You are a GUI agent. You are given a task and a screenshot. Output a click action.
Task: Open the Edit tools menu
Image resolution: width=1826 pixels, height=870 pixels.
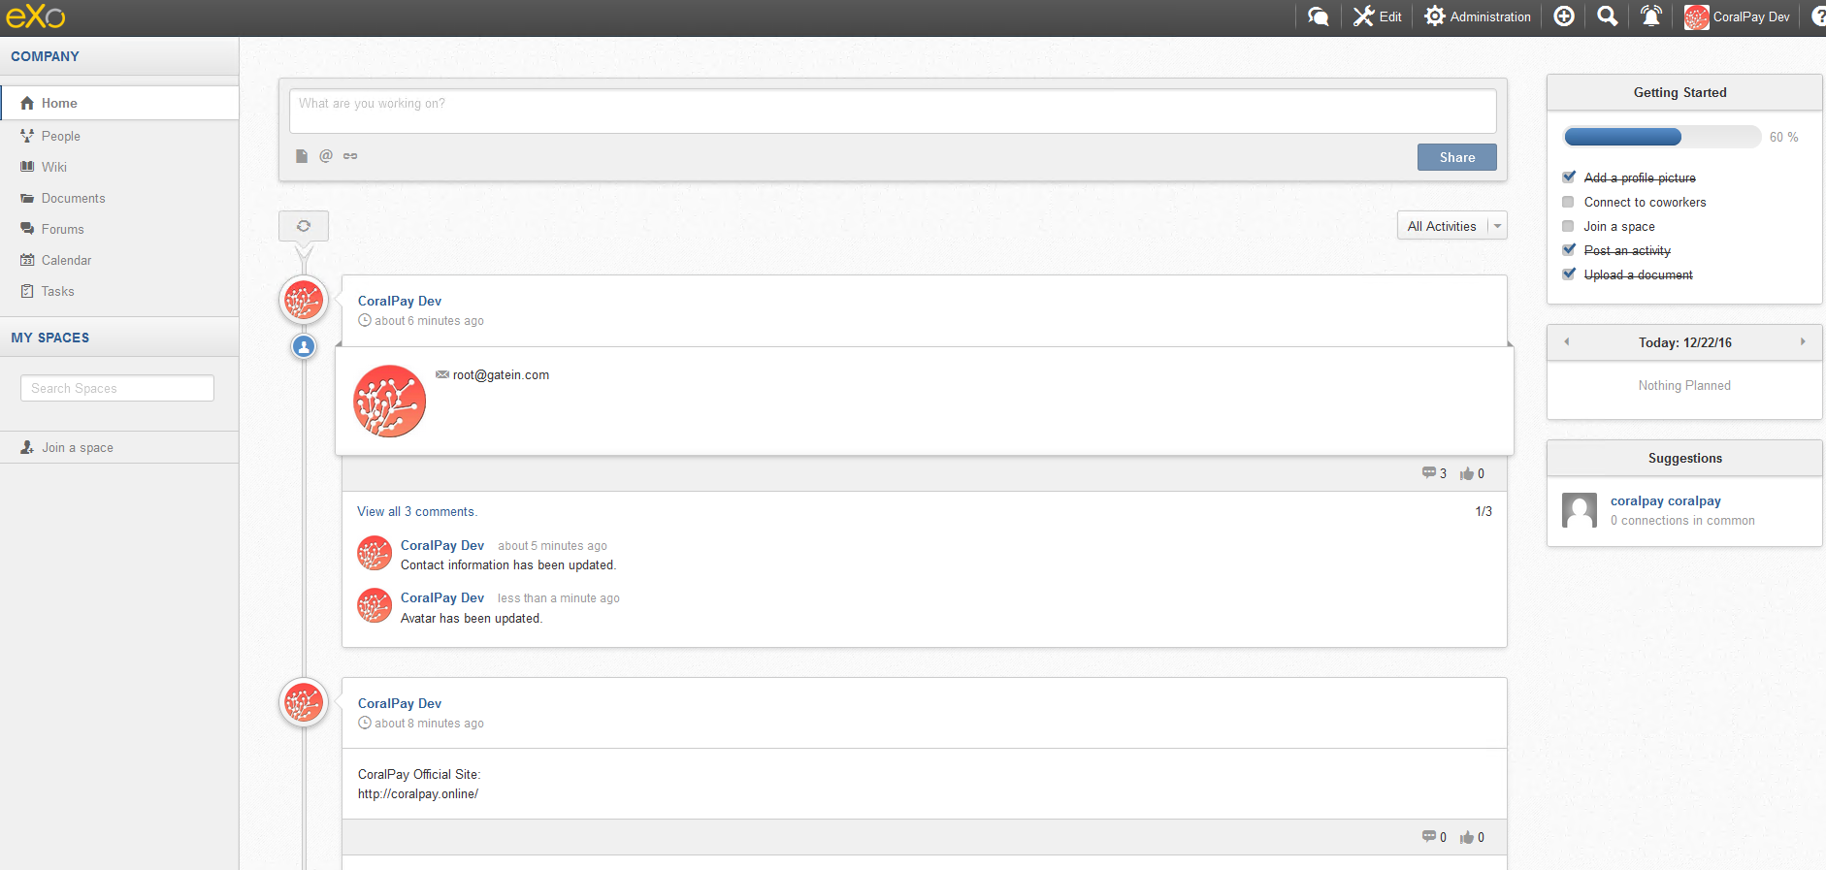point(1378,16)
